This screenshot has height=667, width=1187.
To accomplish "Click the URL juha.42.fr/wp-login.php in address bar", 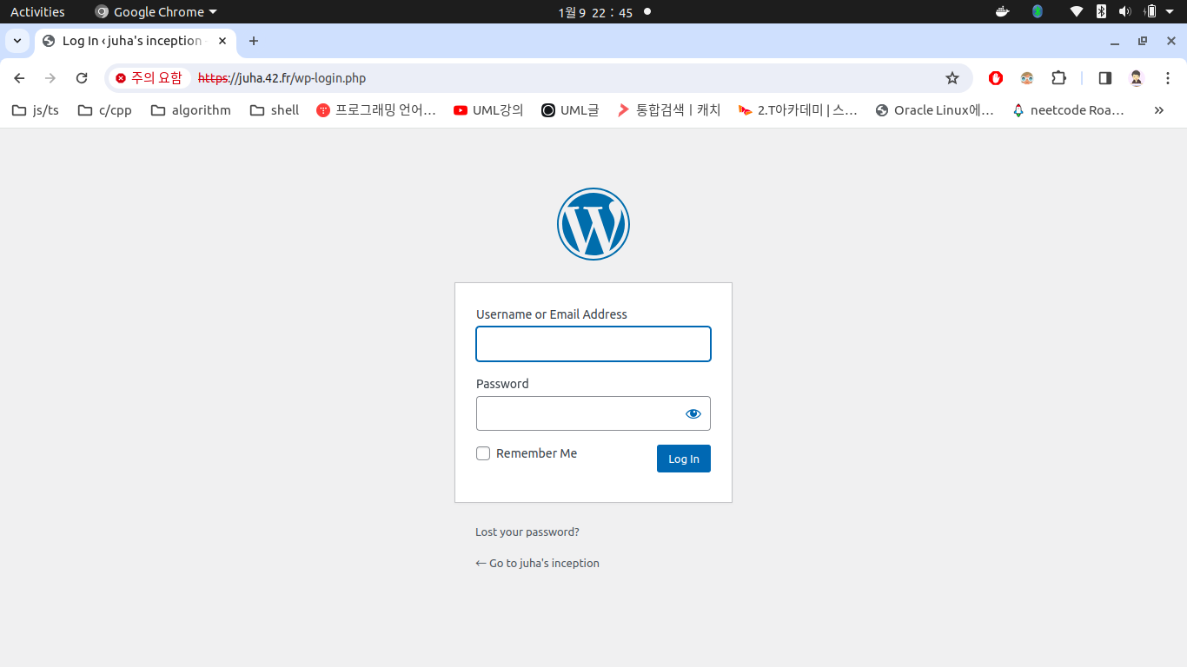I will pyautogui.click(x=282, y=78).
